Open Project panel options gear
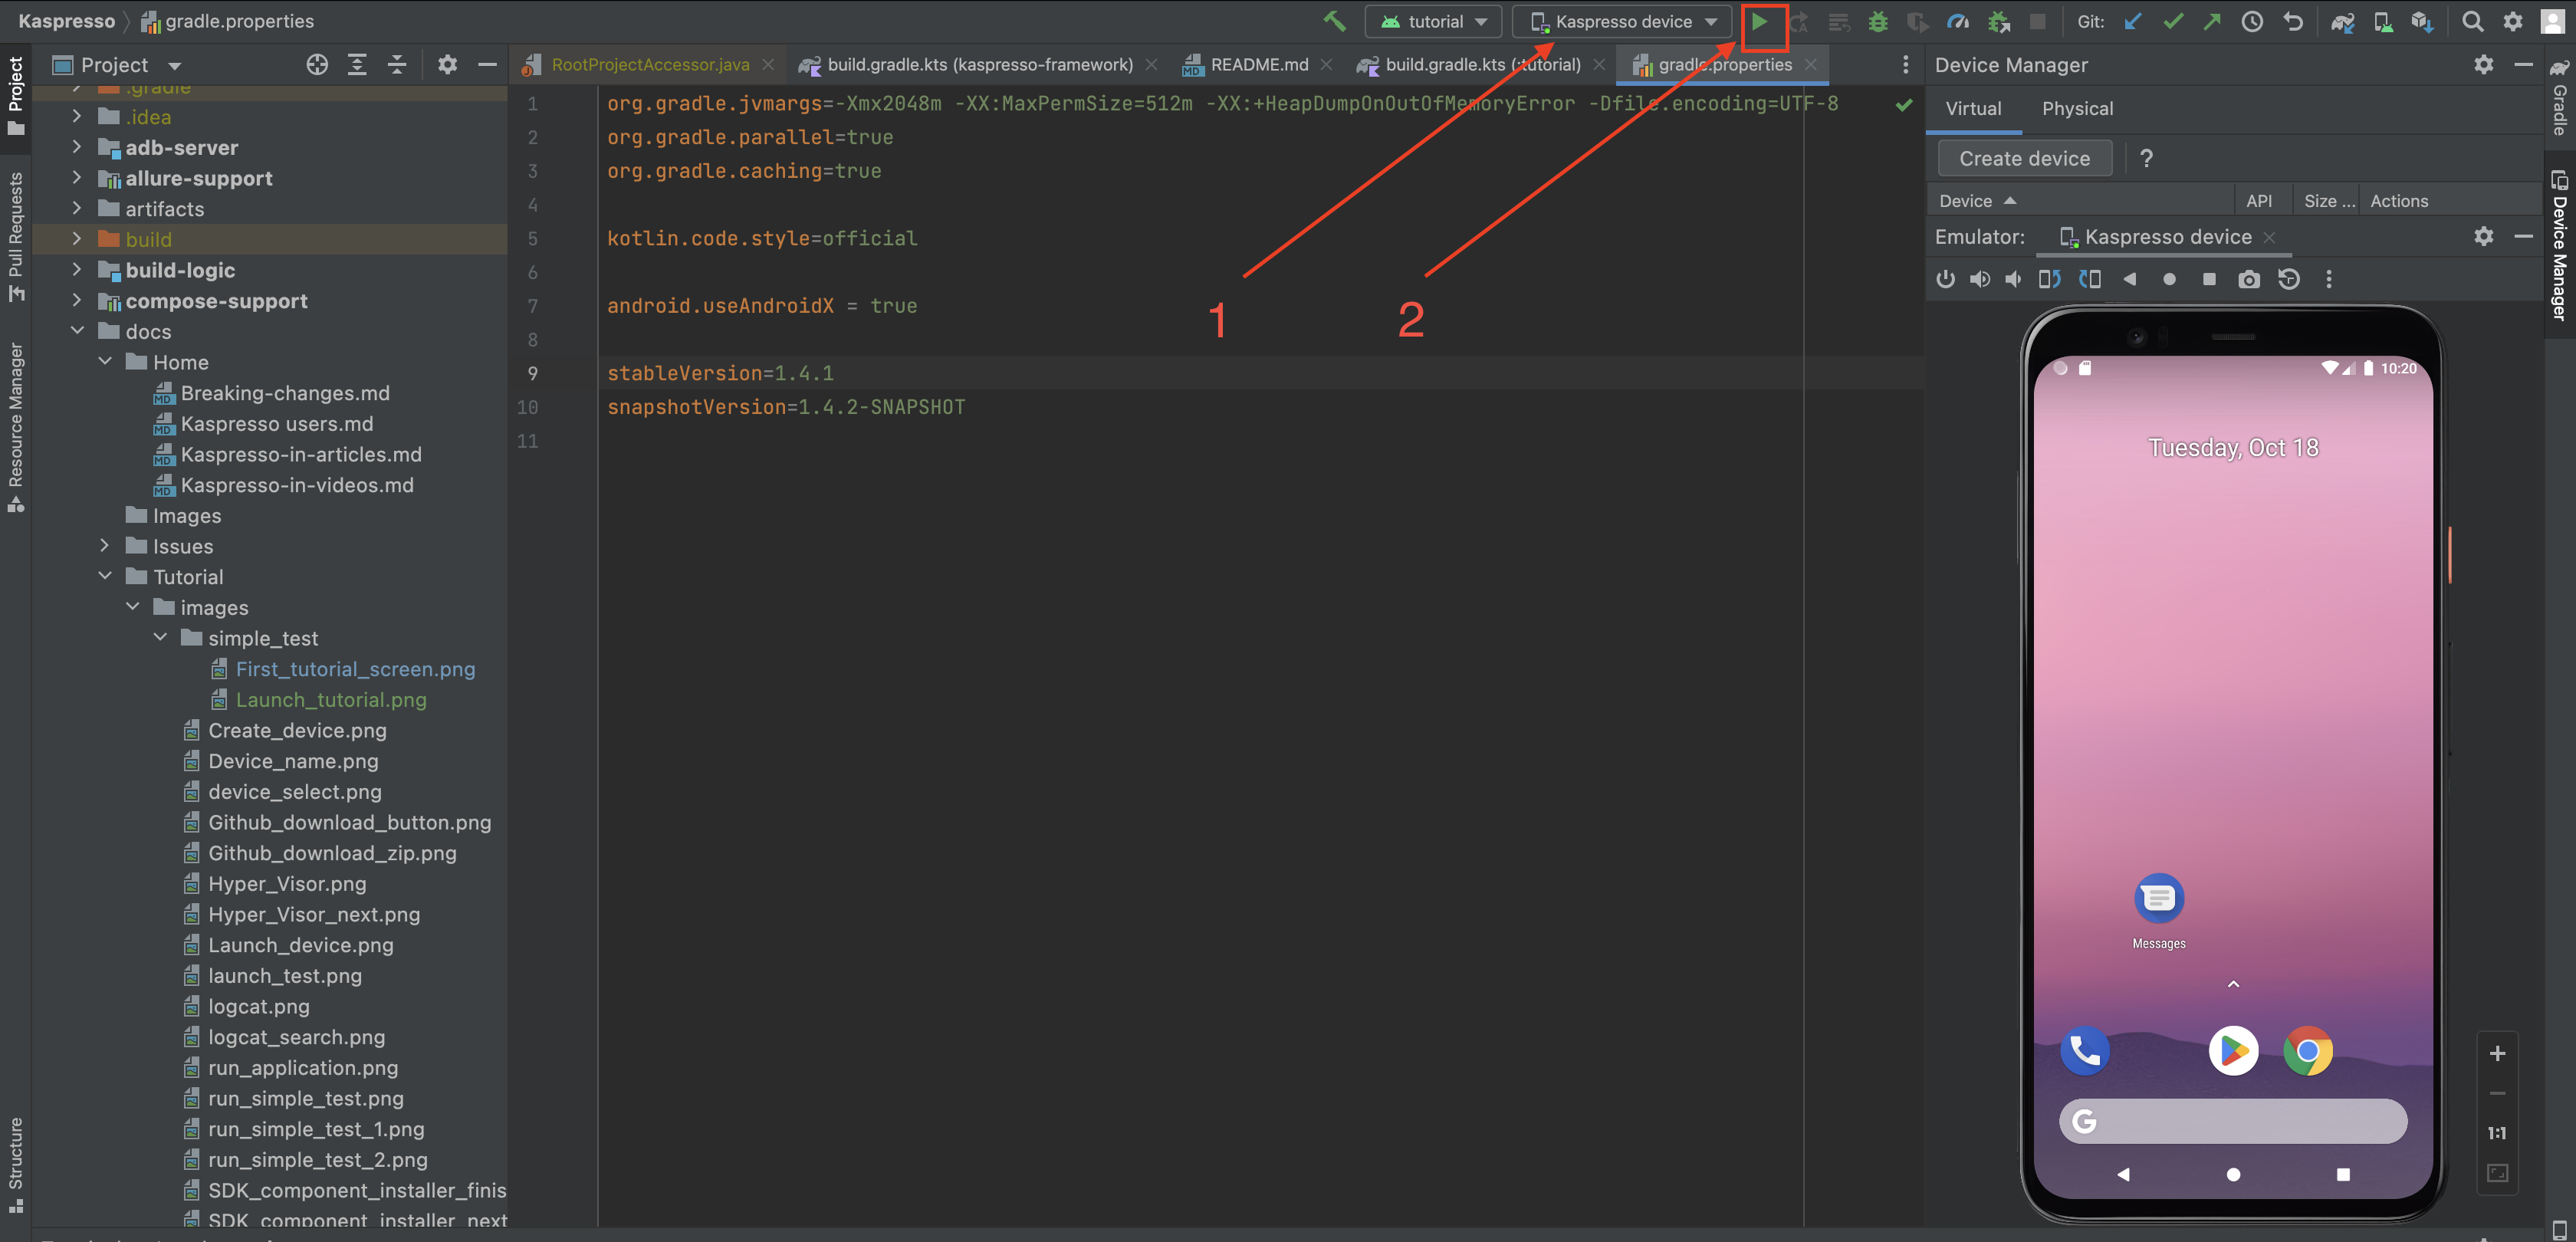The height and width of the screenshot is (1242, 2576). coord(447,65)
